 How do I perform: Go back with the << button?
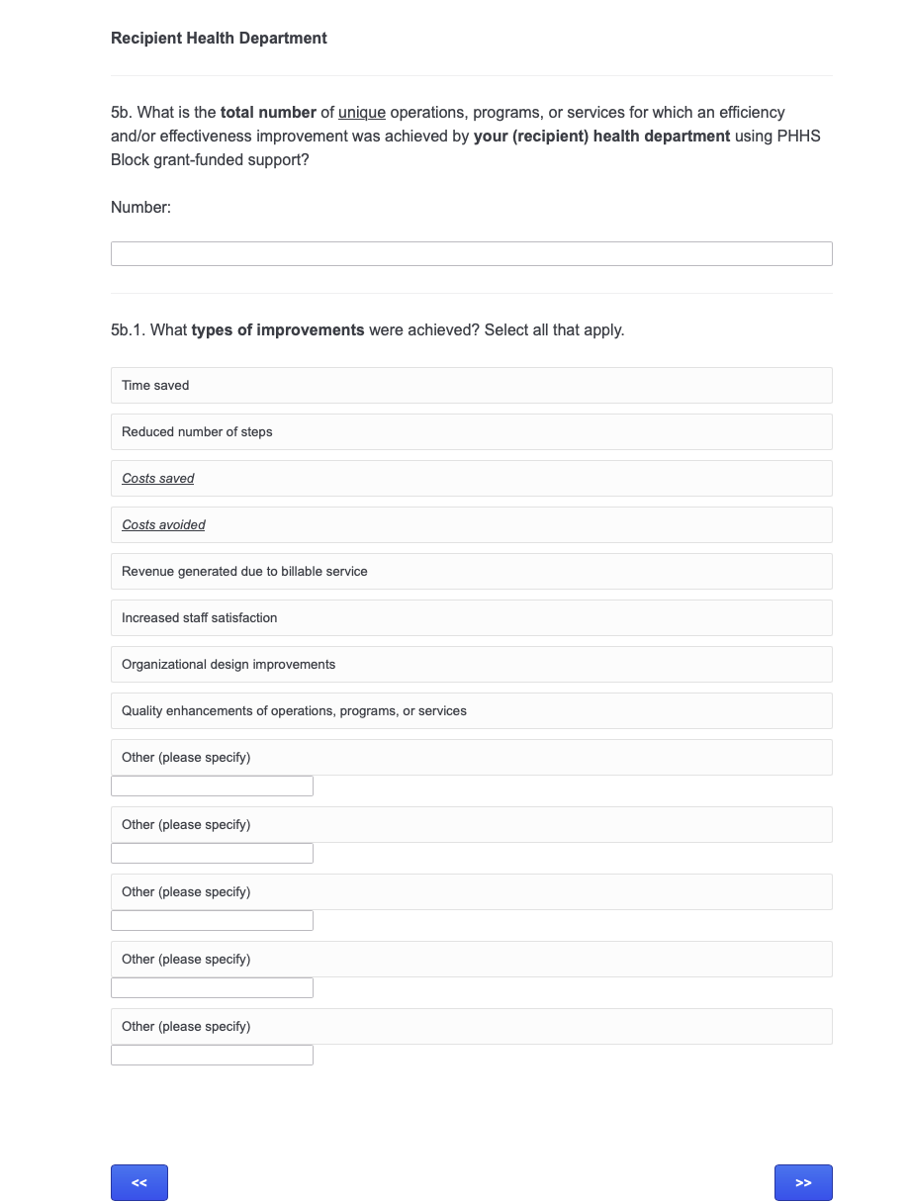[x=139, y=1183]
